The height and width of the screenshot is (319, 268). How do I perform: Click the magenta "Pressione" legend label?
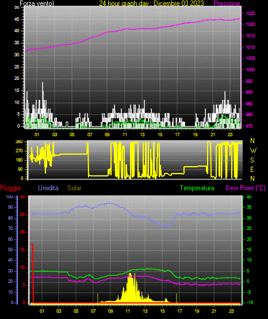[227, 3]
